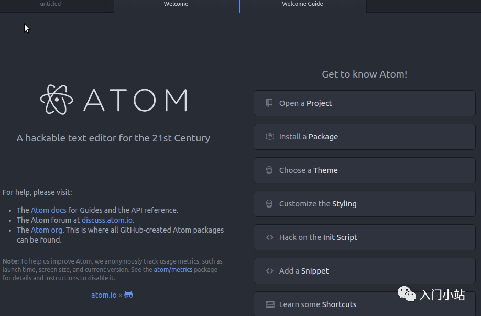481x316 pixels.
Task: Expand the Install a Package card
Action: (365, 137)
